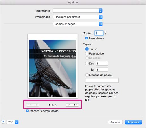Jump to last preview page
Viewport: 146px width, 128px height.
pos(76,105)
